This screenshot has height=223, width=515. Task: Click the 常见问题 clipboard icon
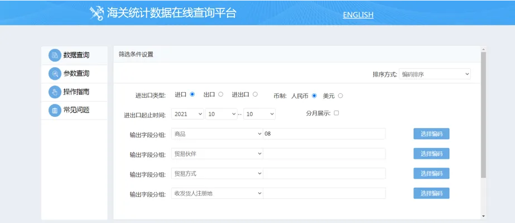(55, 110)
